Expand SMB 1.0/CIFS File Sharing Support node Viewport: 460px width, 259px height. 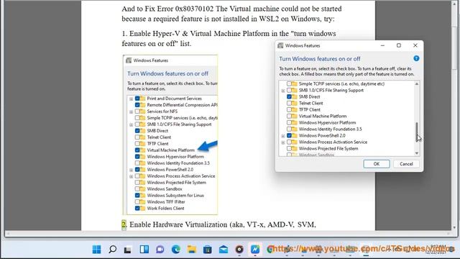coord(282,91)
